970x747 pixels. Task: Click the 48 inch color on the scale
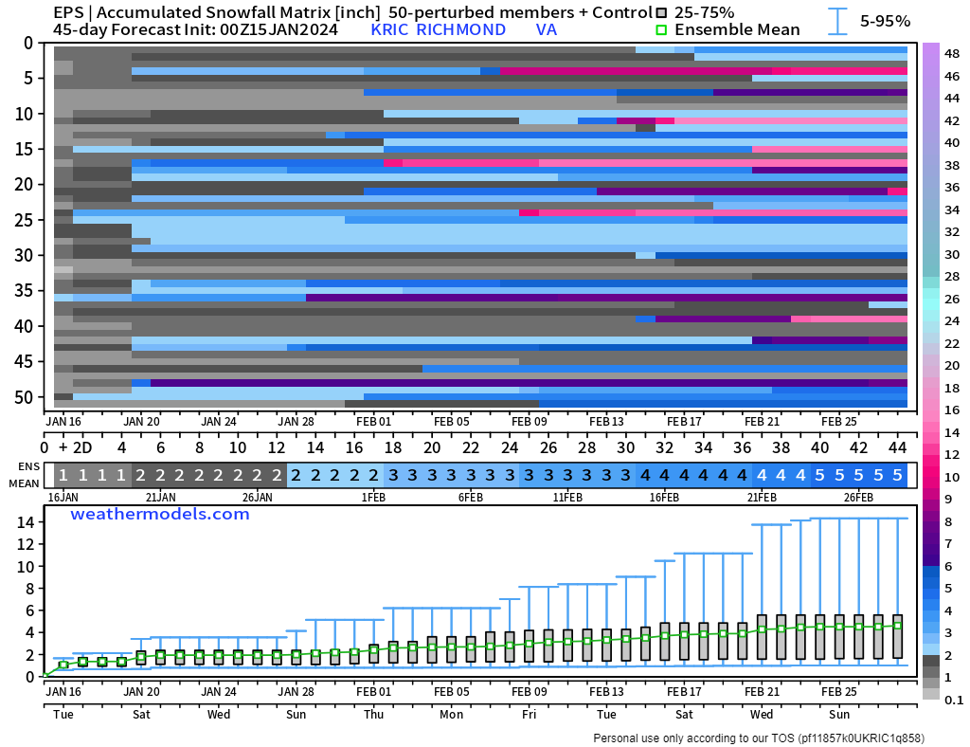(931, 54)
